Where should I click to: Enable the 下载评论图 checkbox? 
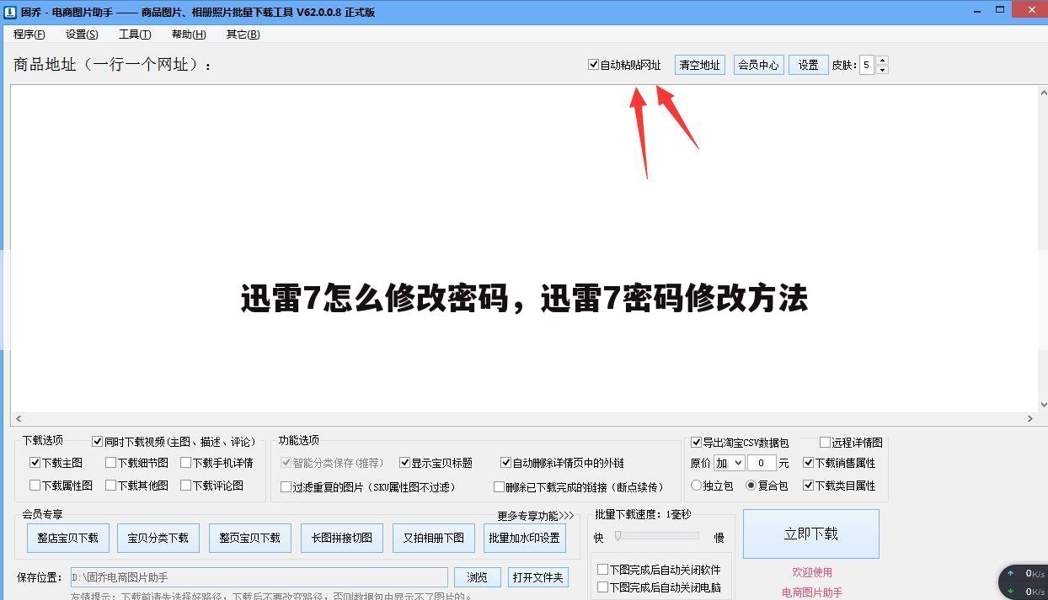pos(185,486)
